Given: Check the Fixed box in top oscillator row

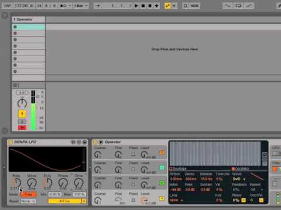Looking at the screenshot, I should click(133, 154).
